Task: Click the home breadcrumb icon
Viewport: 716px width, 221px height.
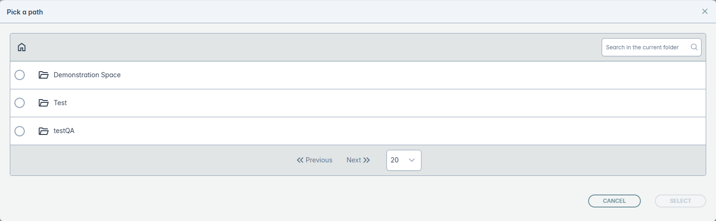Action: click(x=21, y=47)
